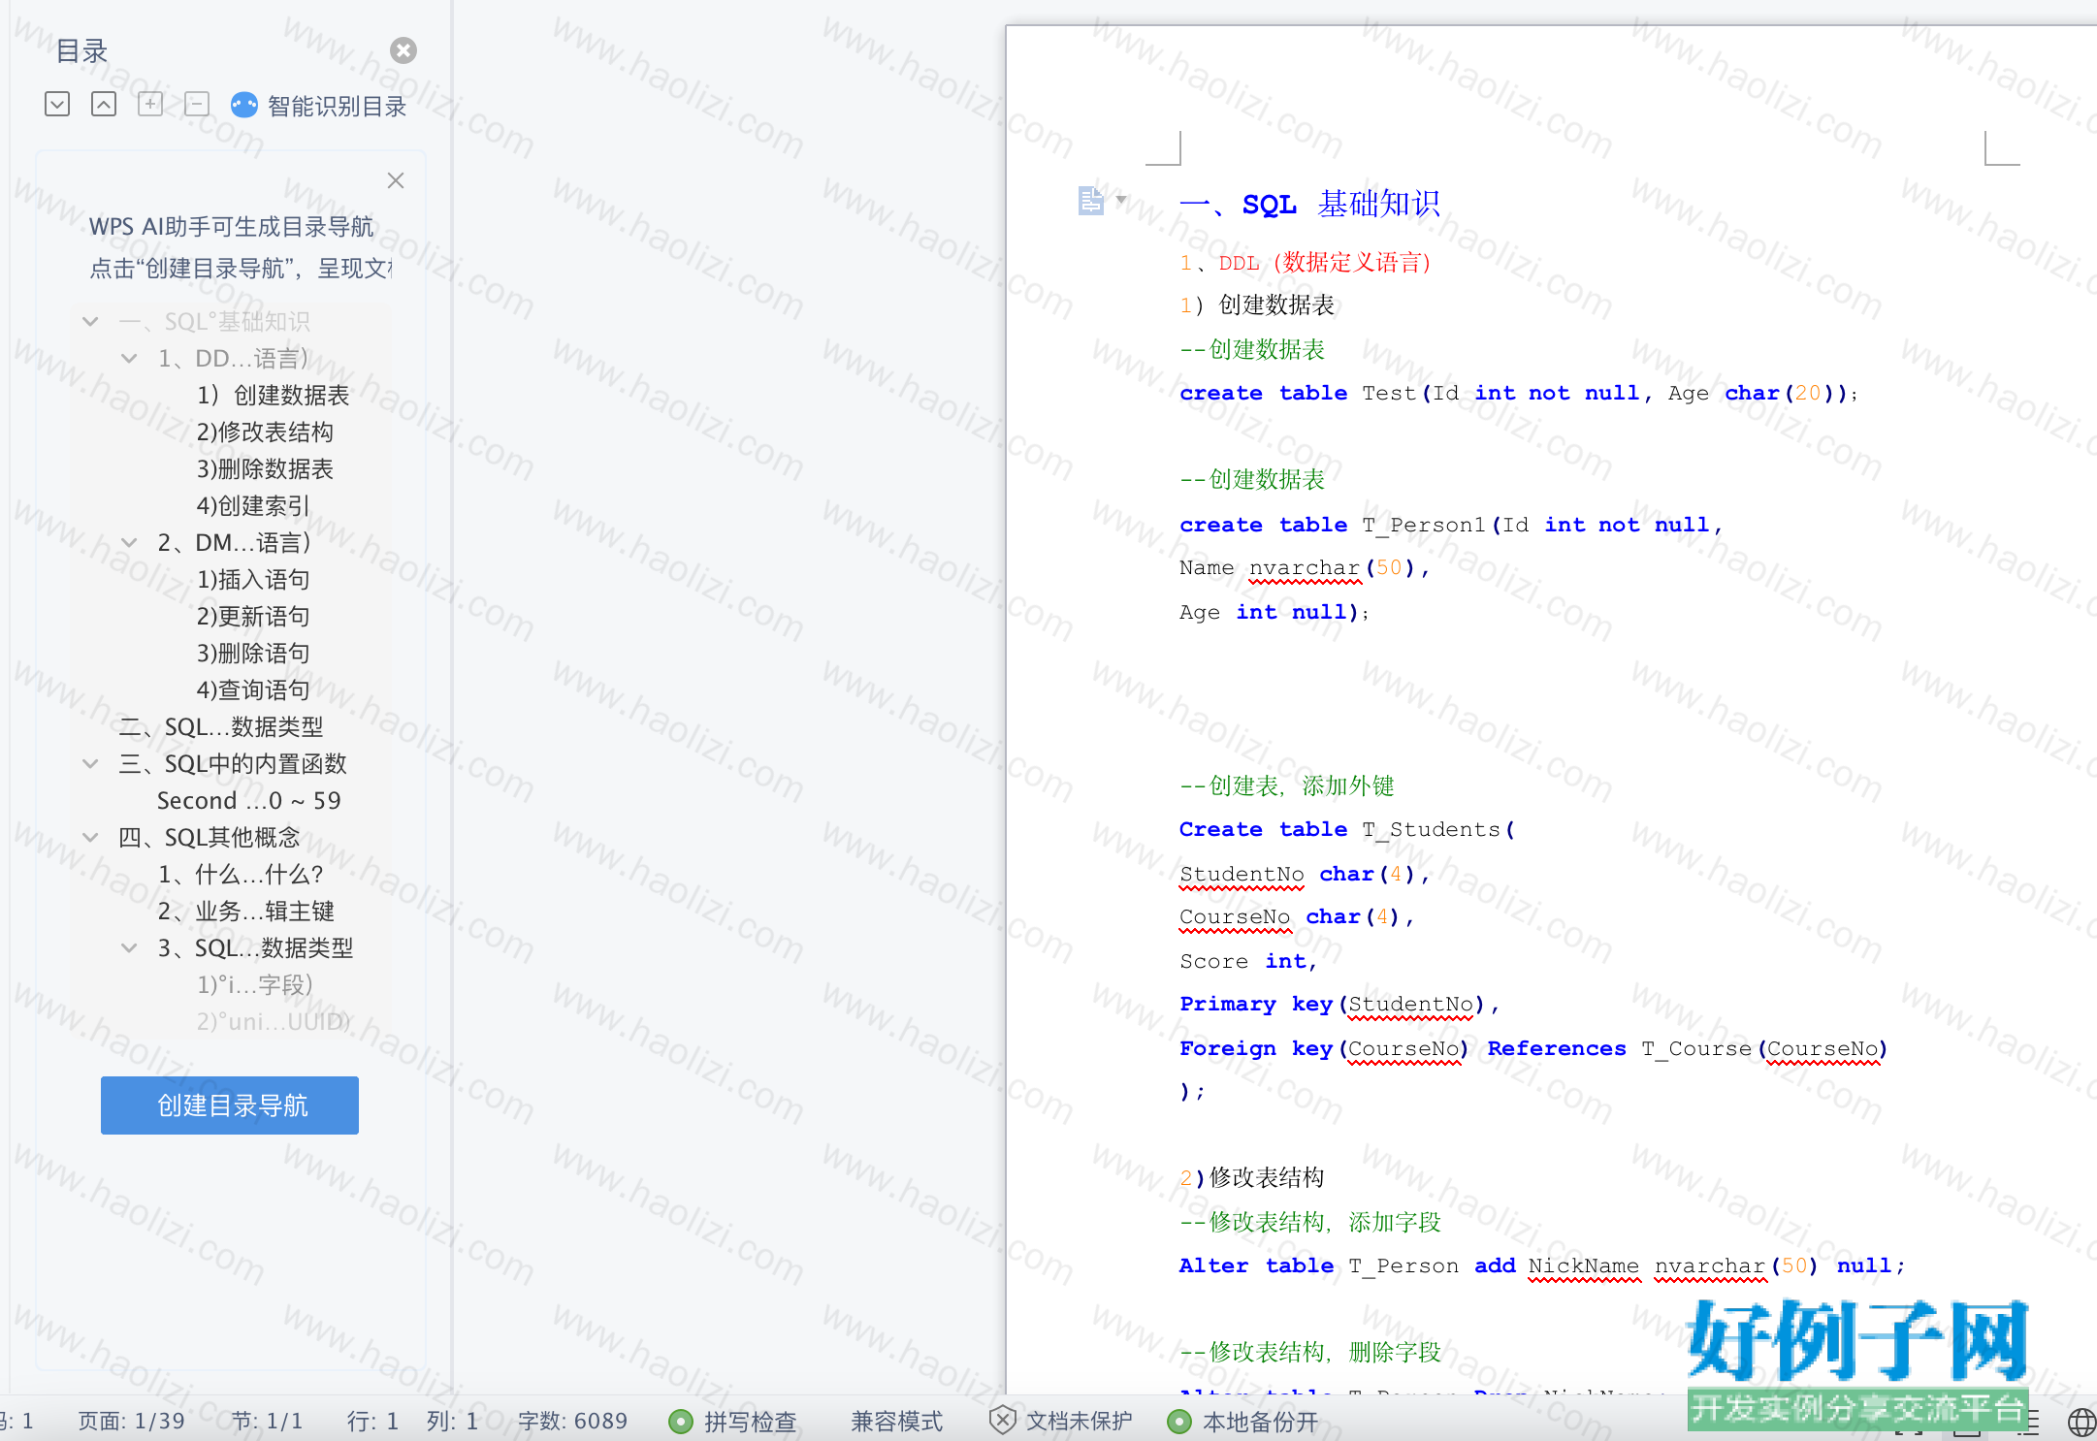Viewport: 2097px width, 1441px height.
Task: Click the 本地备份开 green status icon
Action: pos(1179,1422)
